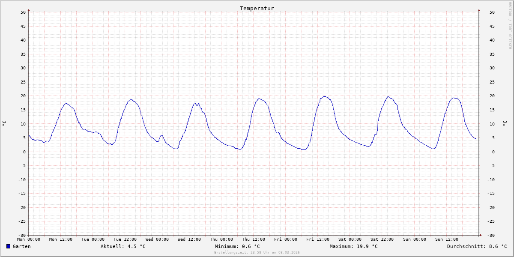Click the Sat 12:00 axis label

pos(382,239)
